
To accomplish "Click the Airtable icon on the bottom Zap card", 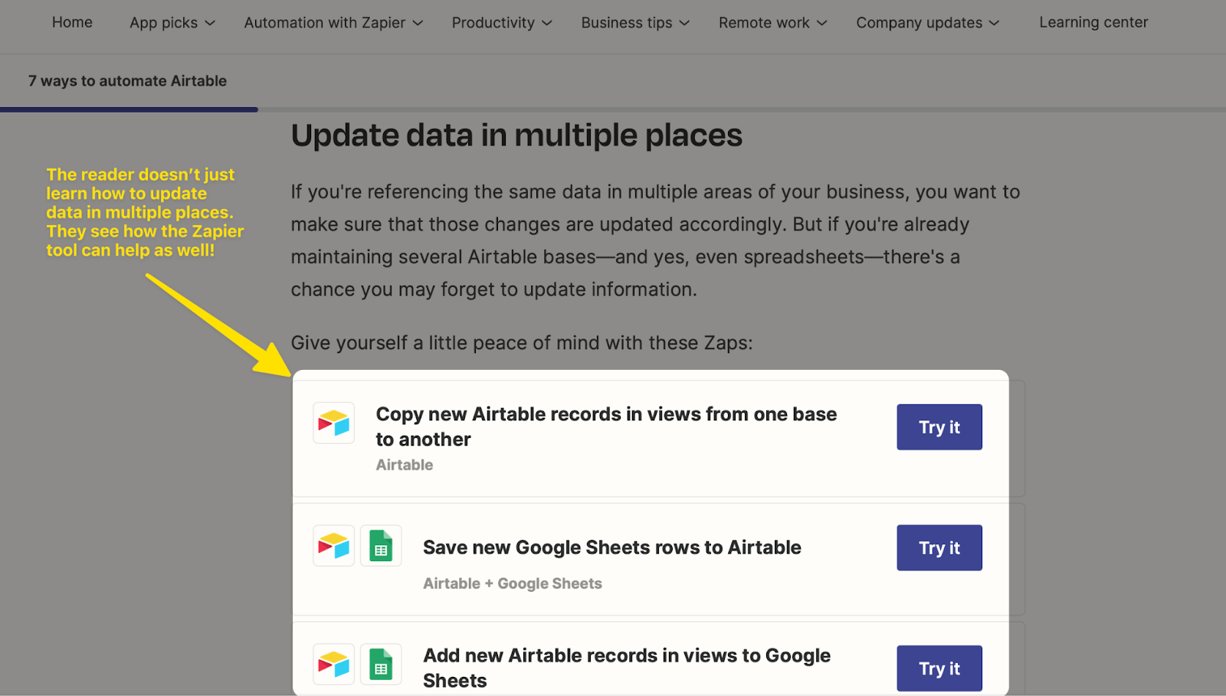I will click(333, 664).
